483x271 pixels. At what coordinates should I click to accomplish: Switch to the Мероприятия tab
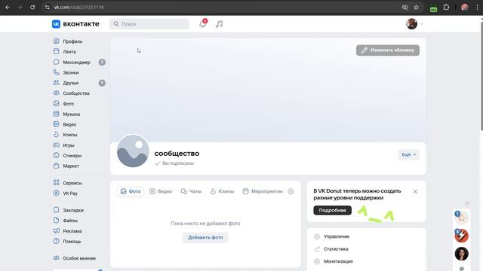263,191
